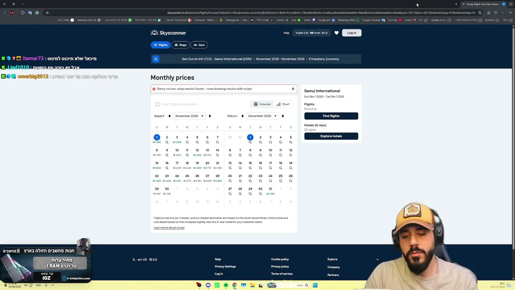Viewport: 515px width, 290px height.
Task: Open footer Partners link
Action: (x=333, y=275)
